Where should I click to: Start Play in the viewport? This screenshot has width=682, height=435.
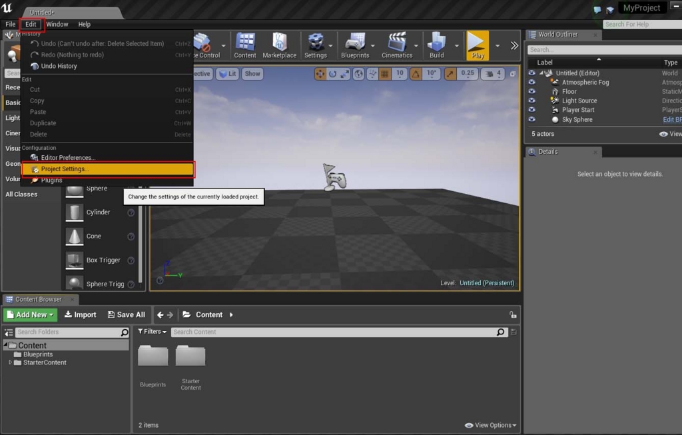[478, 46]
